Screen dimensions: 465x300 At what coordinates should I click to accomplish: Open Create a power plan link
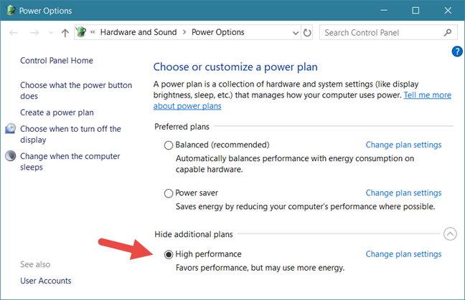(x=57, y=112)
